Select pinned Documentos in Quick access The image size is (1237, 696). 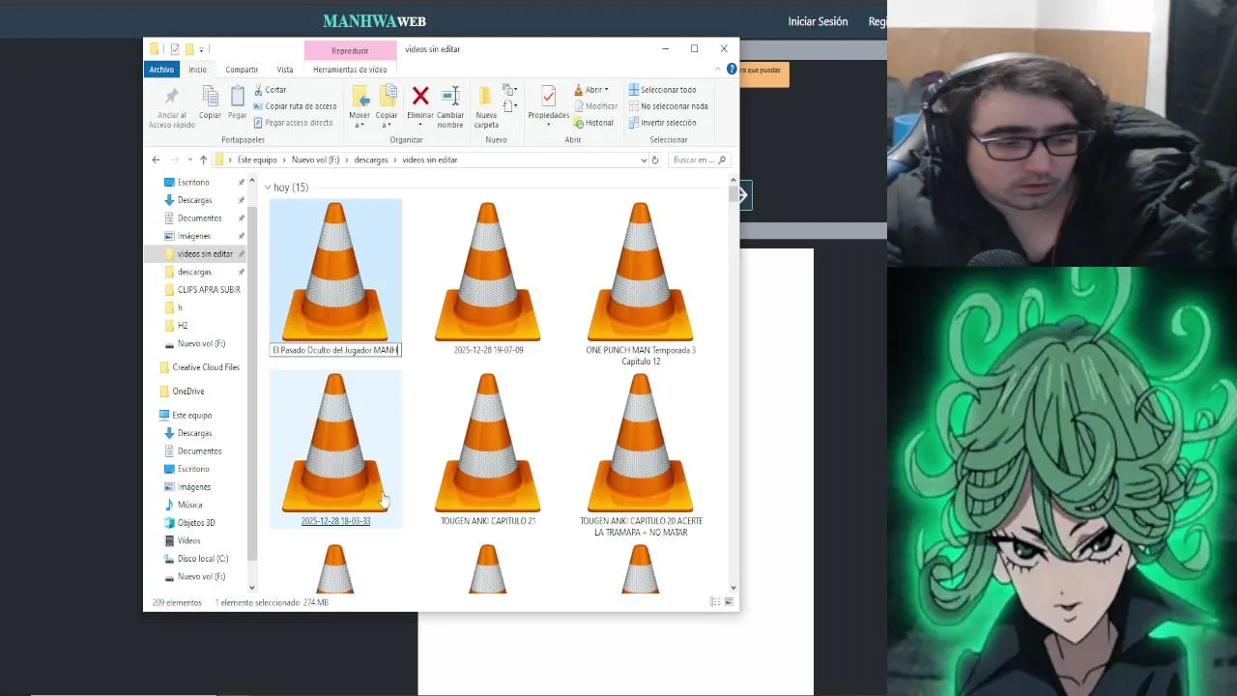coord(199,218)
